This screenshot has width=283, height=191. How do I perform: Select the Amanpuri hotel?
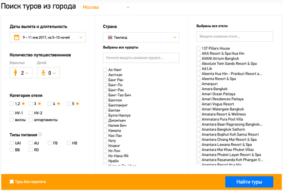coord(199,84)
